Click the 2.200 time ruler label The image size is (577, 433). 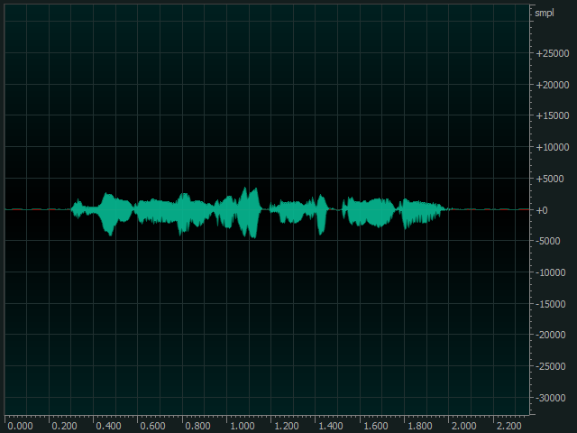coord(508,427)
